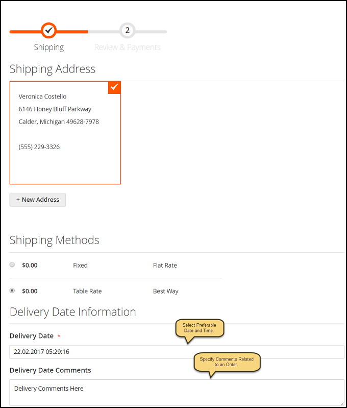This screenshot has height=408, width=347.
Task: Select the Table Rate Best Way radio button
Action: (x=12, y=291)
